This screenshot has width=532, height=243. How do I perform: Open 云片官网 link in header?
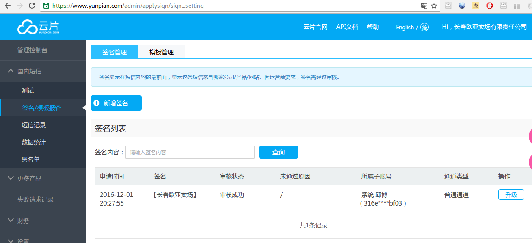[x=316, y=27]
